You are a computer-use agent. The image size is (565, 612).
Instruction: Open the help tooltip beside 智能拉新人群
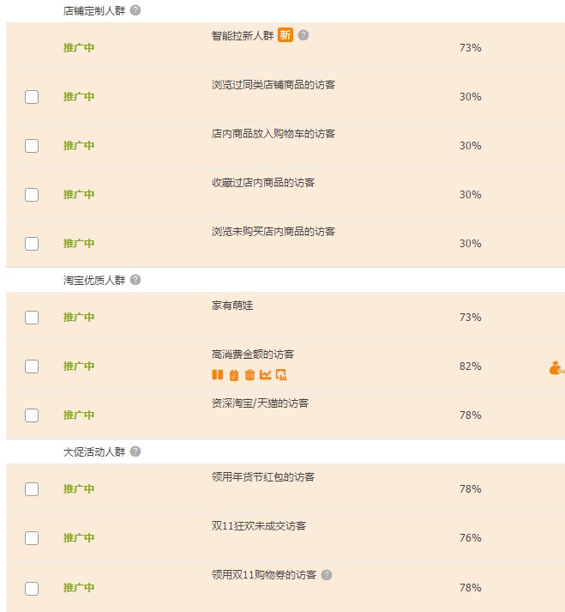point(303,35)
